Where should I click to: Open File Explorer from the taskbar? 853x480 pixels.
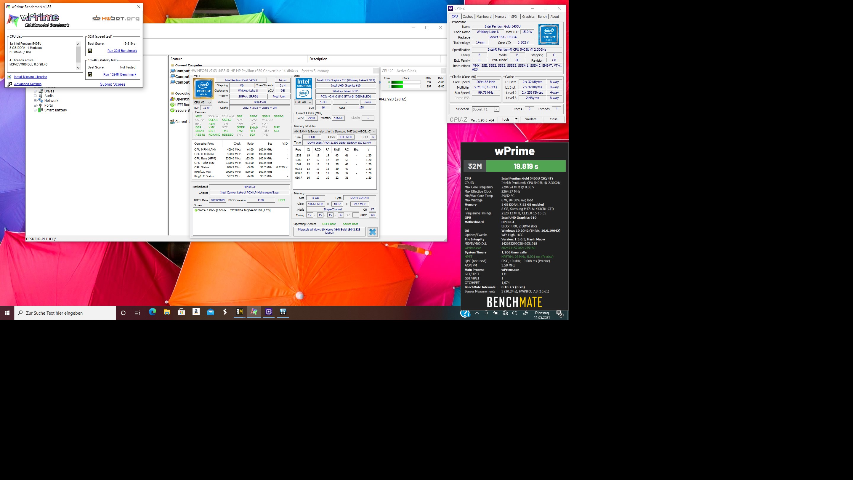tap(167, 312)
